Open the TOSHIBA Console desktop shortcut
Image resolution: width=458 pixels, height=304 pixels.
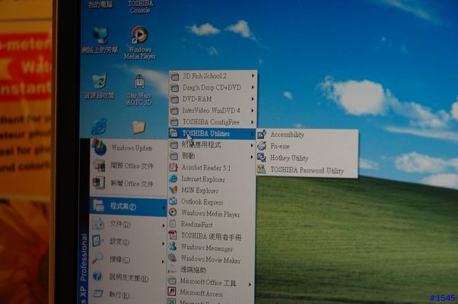pyautogui.click(x=140, y=6)
